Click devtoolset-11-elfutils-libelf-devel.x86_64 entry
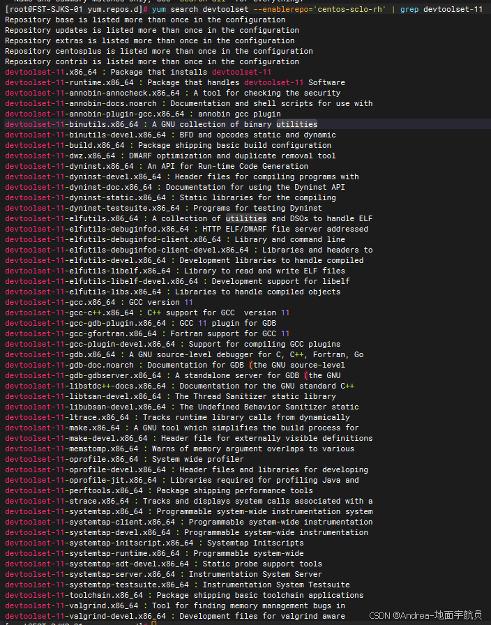This screenshot has width=491, height=625. coord(177,281)
